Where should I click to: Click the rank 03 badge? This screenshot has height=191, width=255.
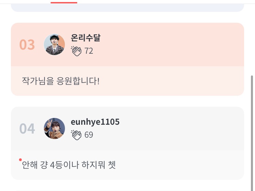click(x=27, y=45)
